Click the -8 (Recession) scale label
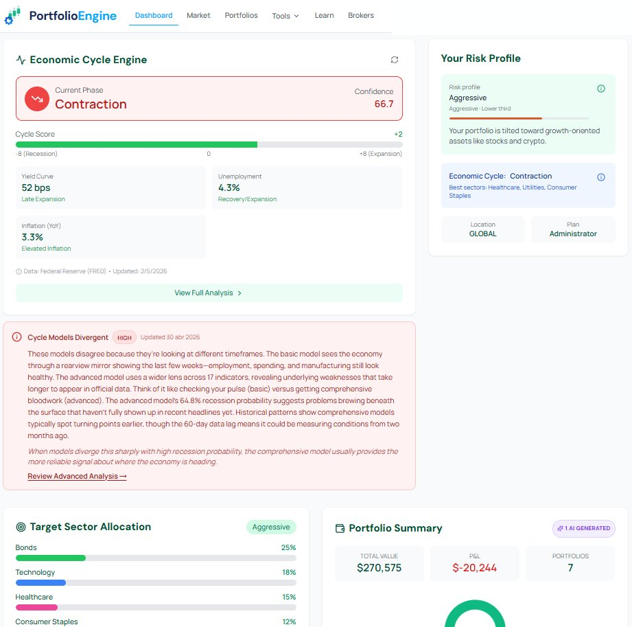Image resolution: width=632 pixels, height=627 pixels. (x=36, y=154)
